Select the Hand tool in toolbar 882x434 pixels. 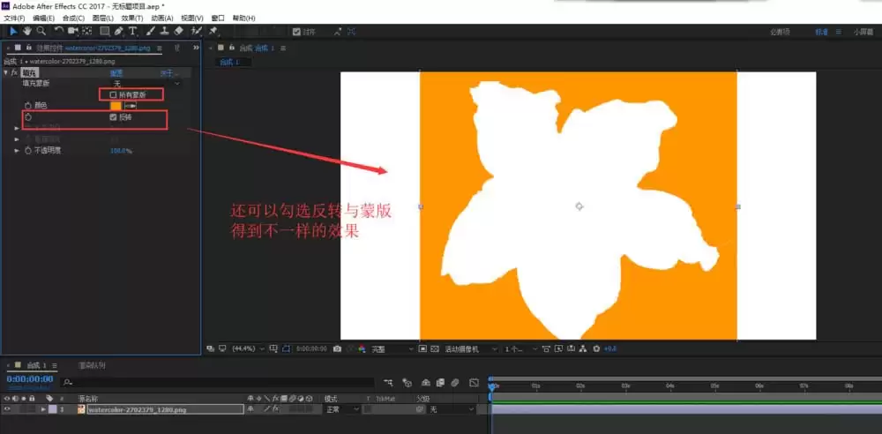point(27,31)
